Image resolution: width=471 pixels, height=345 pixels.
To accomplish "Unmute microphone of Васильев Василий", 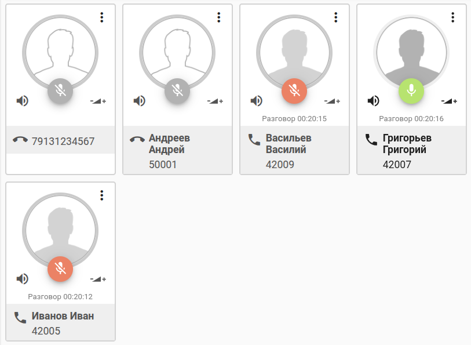I will [294, 90].
